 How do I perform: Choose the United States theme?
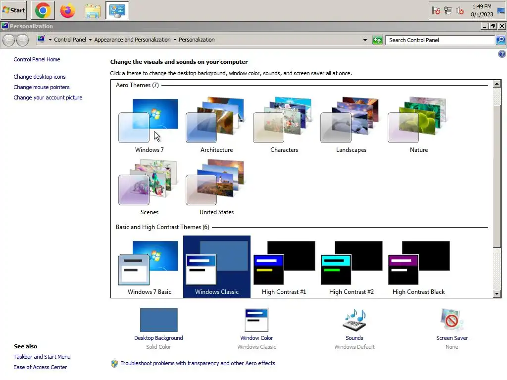(216, 187)
